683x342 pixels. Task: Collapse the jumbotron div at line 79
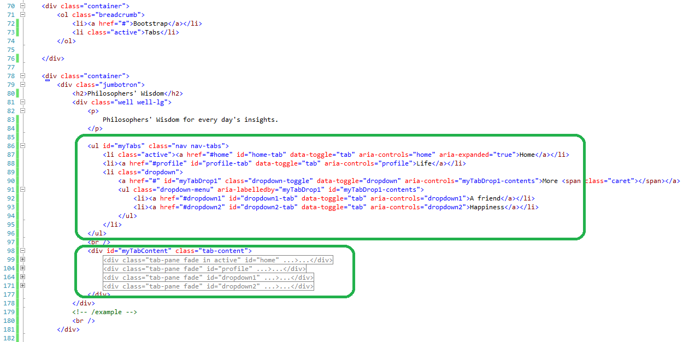click(22, 84)
